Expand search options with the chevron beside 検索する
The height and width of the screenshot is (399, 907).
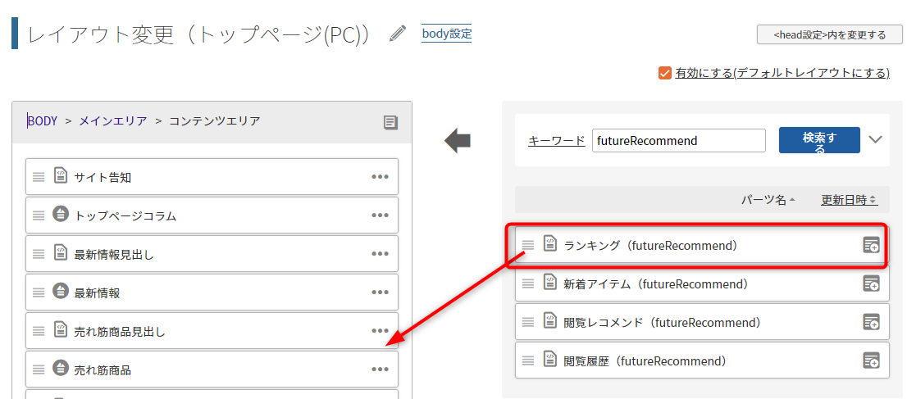876,139
